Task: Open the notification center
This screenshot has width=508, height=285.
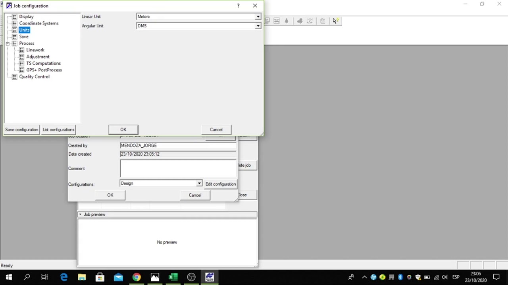Action: (x=496, y=277)
